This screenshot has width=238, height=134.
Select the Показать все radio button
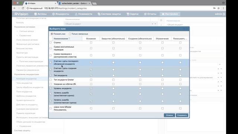[52, 34]
